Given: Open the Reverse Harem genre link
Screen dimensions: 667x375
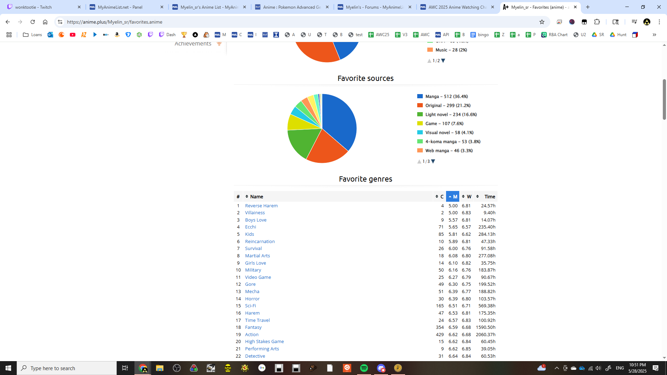Looking at the screenshot, I should 261,206.
